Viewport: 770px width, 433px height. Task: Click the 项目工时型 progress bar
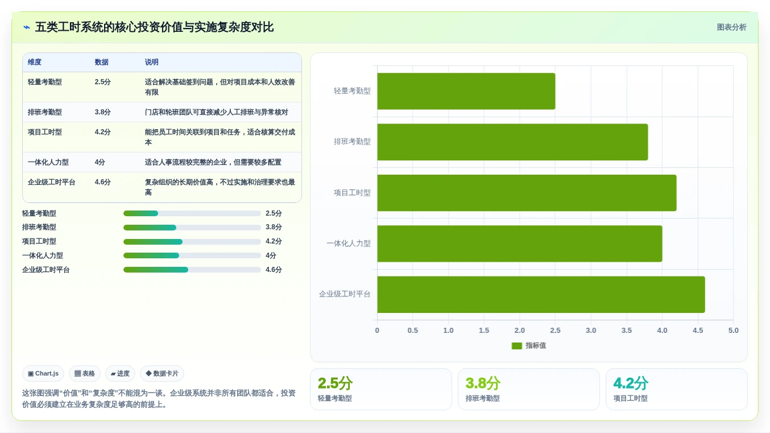click(192, 242)
